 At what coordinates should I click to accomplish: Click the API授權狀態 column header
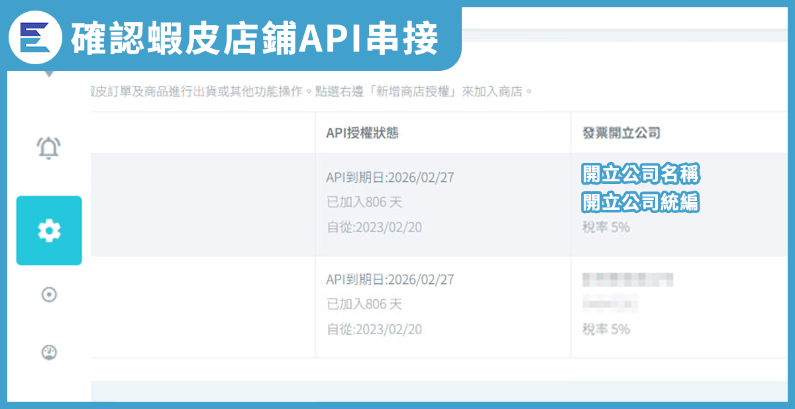[x=362, y=133]
